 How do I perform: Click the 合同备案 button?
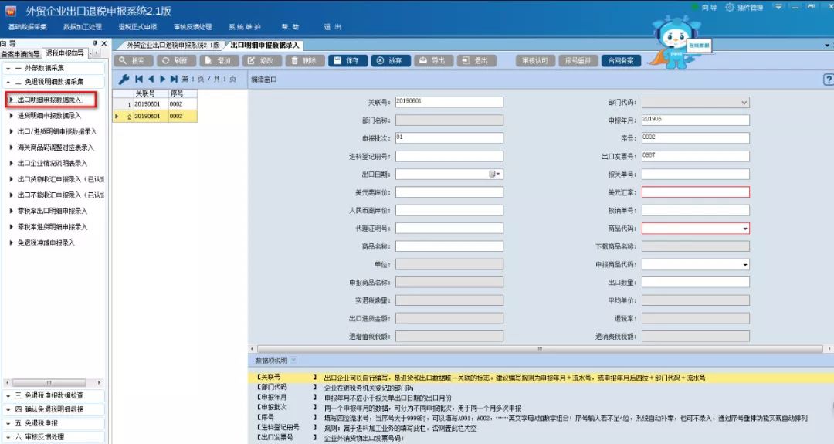[621, 60]
